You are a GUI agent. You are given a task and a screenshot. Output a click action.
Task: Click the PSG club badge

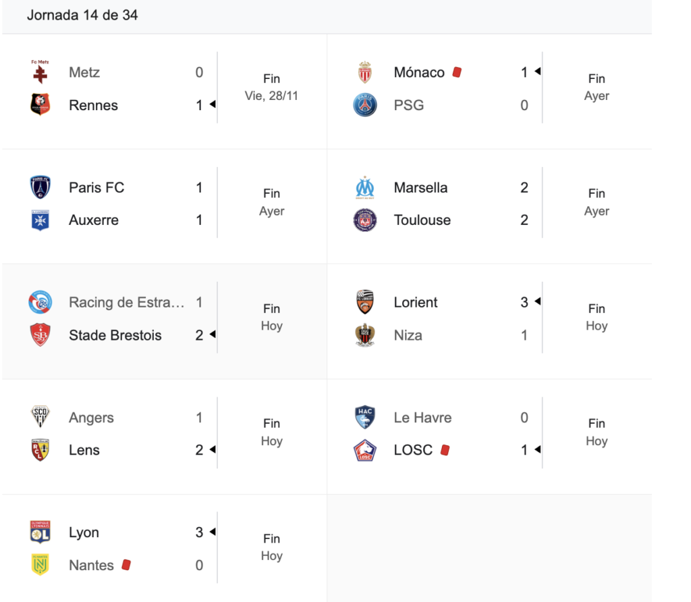(365, 105)
